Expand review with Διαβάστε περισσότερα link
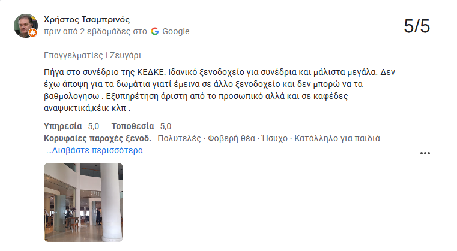 tap(95, 150)
